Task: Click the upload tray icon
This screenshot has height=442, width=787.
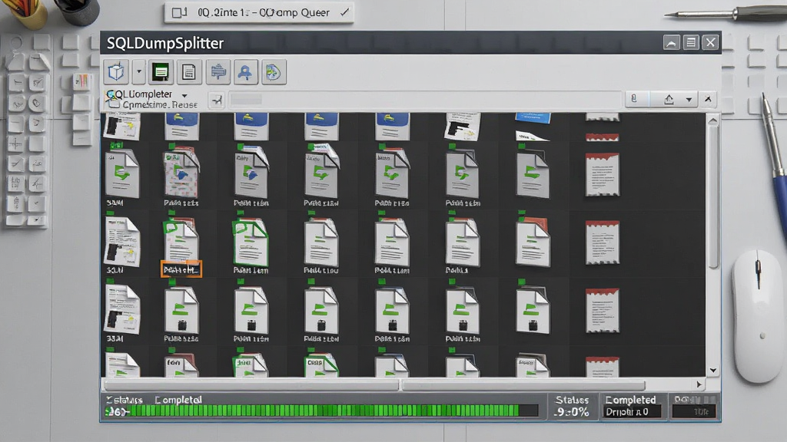Action: click(669, 99)
